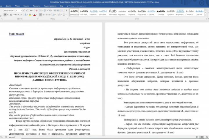Toggle subscript formatting
The width and height of the screenshot is (209, 139).
click(x=18, y=15)
